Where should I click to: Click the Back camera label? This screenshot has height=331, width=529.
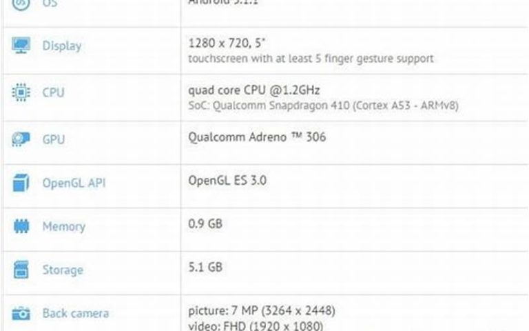[x=76, y=314]
